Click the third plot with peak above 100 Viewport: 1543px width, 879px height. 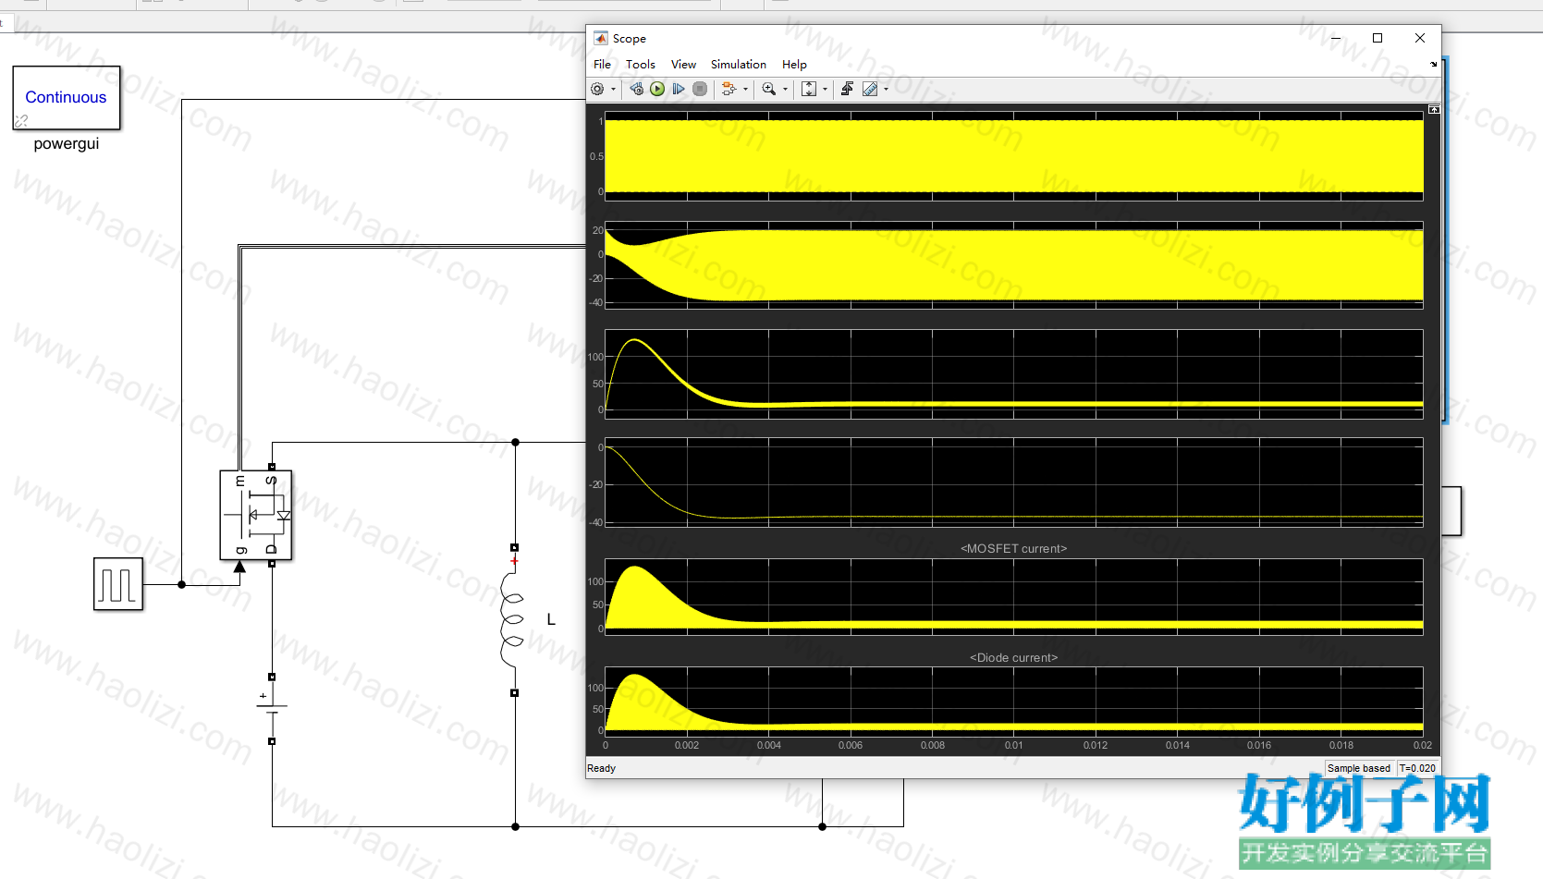[x=1013, y=374]
